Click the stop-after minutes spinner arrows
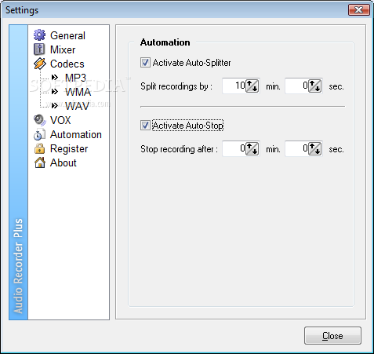Image resolution: width=374 pixels, height=354 pixels. coord(252,148)
